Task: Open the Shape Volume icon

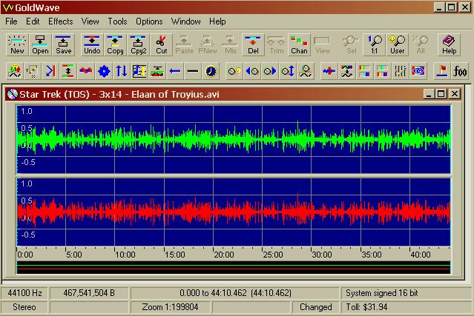Action: pos(306,71)
